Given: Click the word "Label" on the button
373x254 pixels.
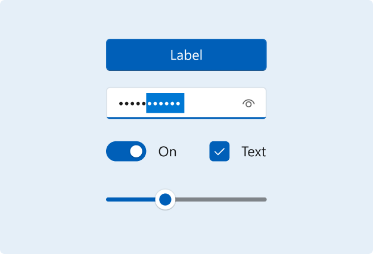Looking at the screenshot, I should coord(186,55).
